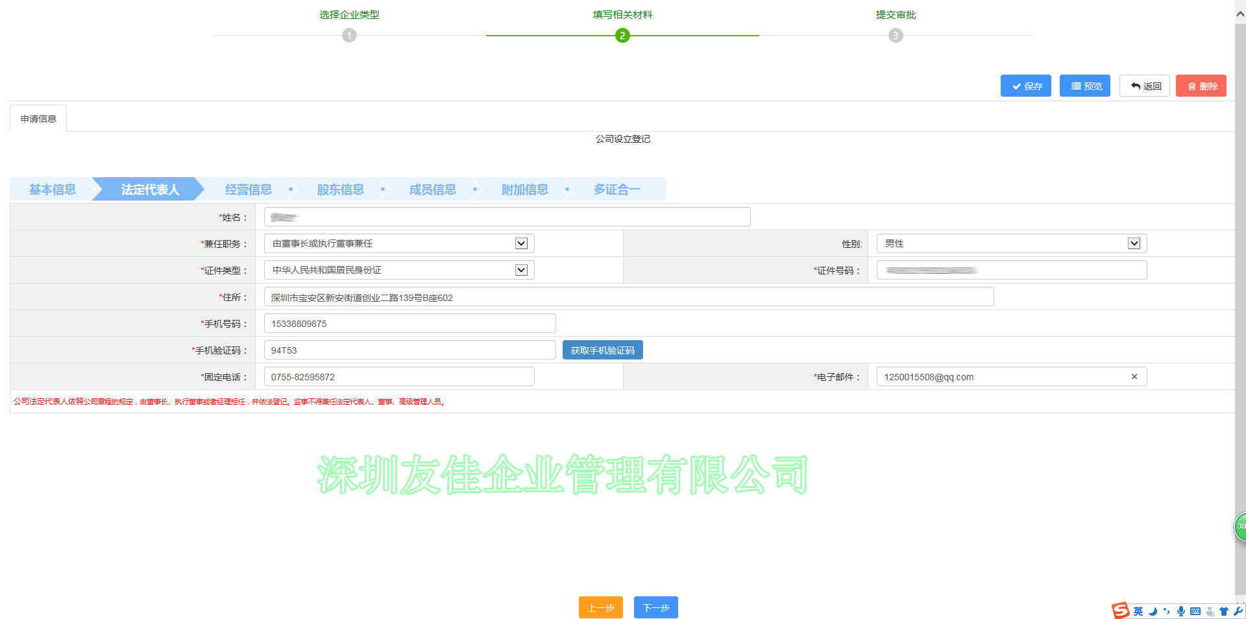The image size is (1246, 619).
Task: Clear the email field with X icon
Action: [x=1134, y=377]
